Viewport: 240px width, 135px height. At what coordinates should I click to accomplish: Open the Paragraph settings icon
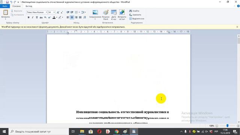point(85,18)
